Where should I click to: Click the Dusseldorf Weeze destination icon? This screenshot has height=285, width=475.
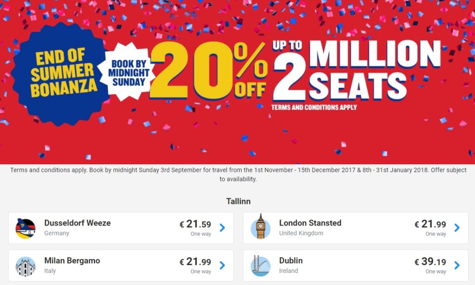click(26, 228)
